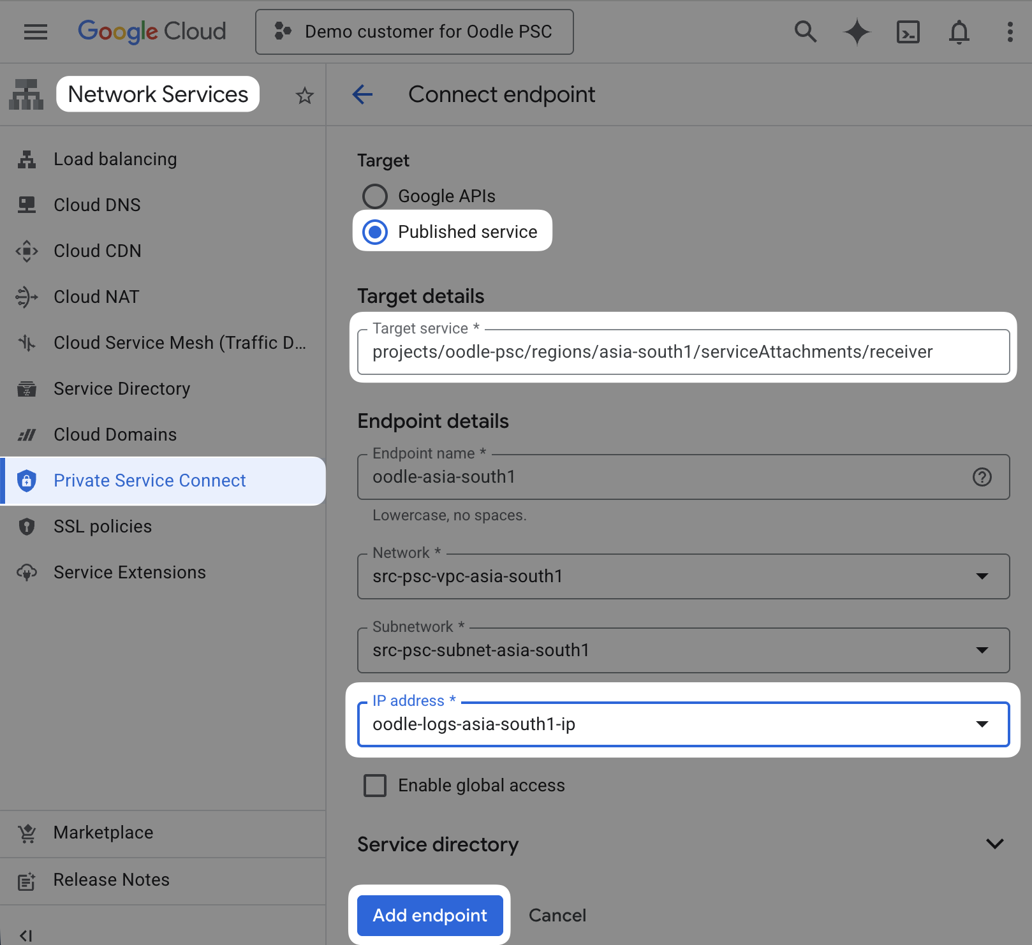Open the Subnetwork dropdown
The height and width of the screenshot is (945, 1032).
[982, 650]
